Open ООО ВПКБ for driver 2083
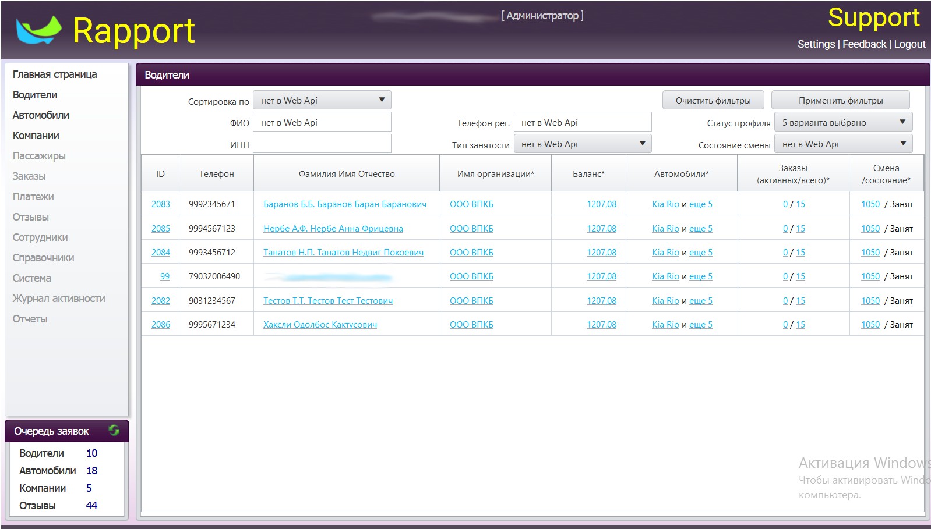Image resolution: width=931 pixels, height=529 pixels. coord(471,204)
